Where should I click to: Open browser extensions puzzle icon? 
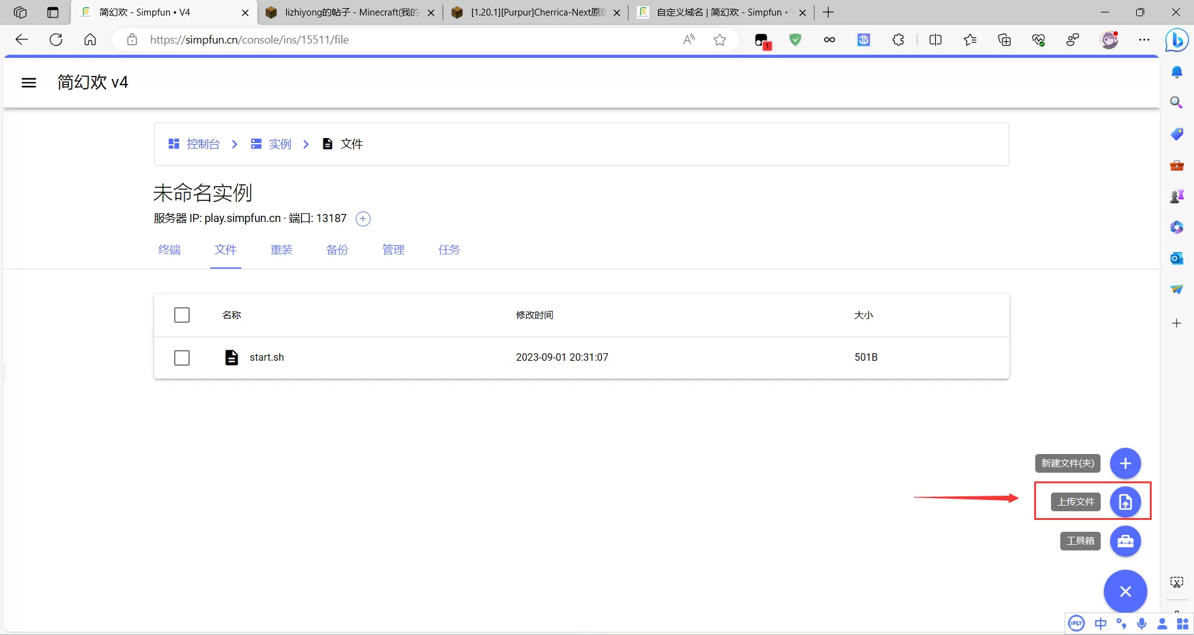pos(898,40)
